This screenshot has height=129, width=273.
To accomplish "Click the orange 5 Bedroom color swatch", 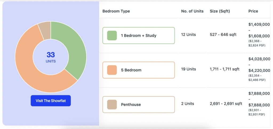I will pyautogui.click(x=112, y=70).
